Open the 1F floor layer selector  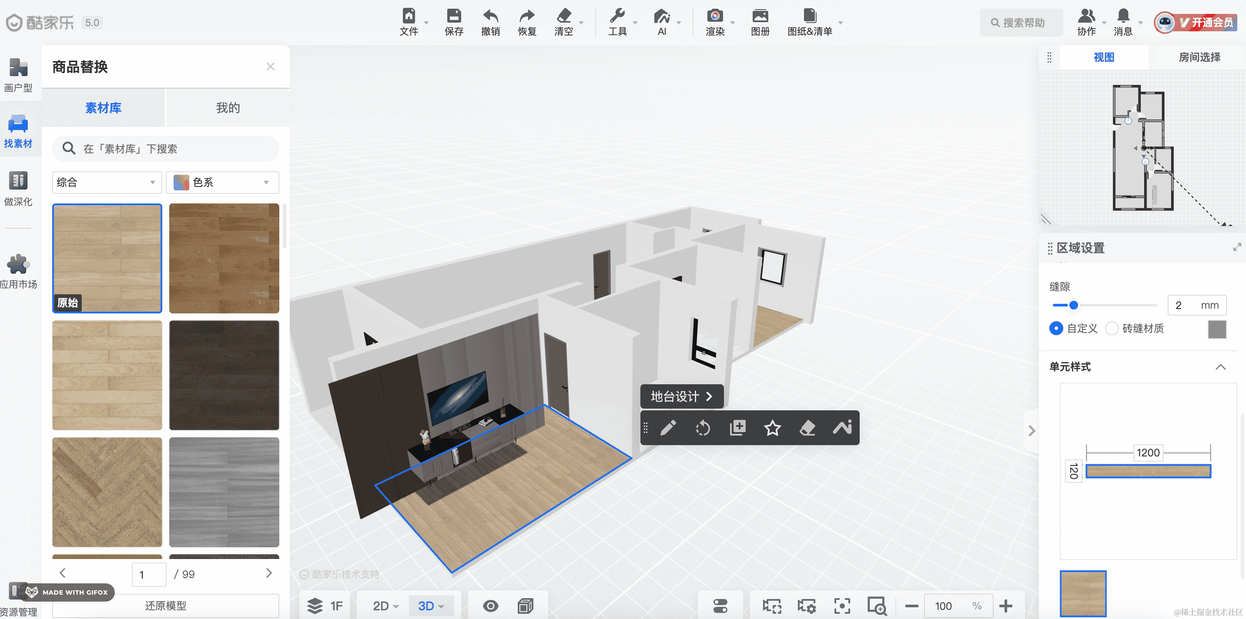[325, 606]
